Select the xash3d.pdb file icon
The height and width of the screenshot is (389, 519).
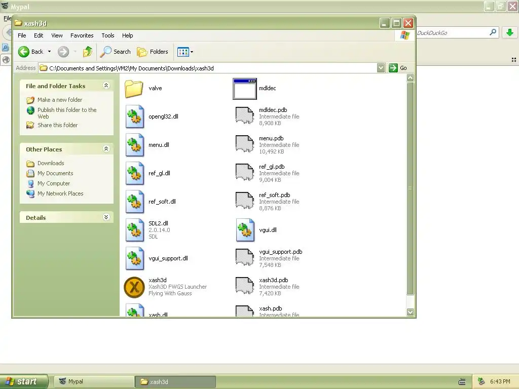[x=245, y=286]
